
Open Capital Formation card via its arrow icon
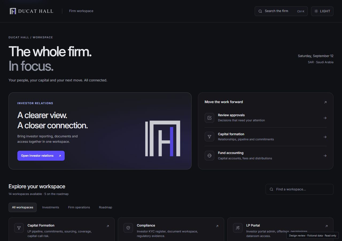[x=108, y=226]
